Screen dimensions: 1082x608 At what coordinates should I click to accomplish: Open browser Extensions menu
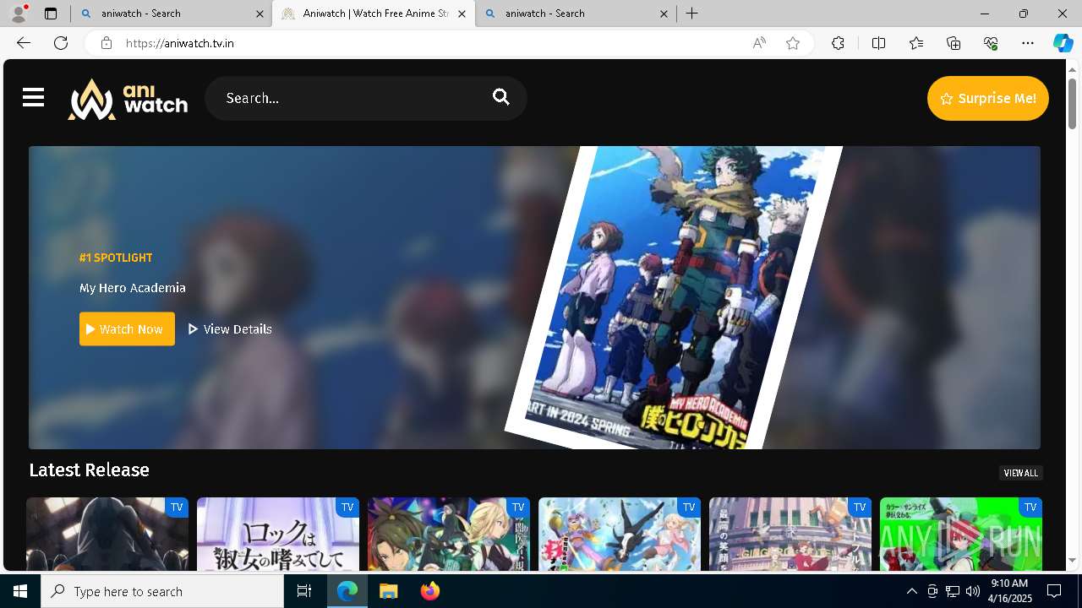pos(838,43)
